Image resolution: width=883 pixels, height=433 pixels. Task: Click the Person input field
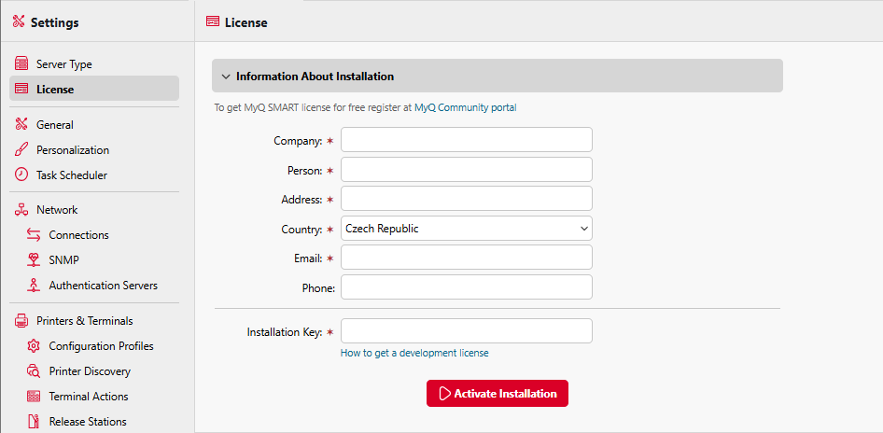467,170
